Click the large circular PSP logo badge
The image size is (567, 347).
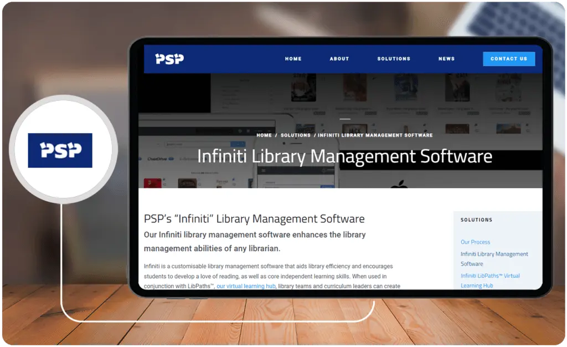pyautogui.click(x=63, y=149)
